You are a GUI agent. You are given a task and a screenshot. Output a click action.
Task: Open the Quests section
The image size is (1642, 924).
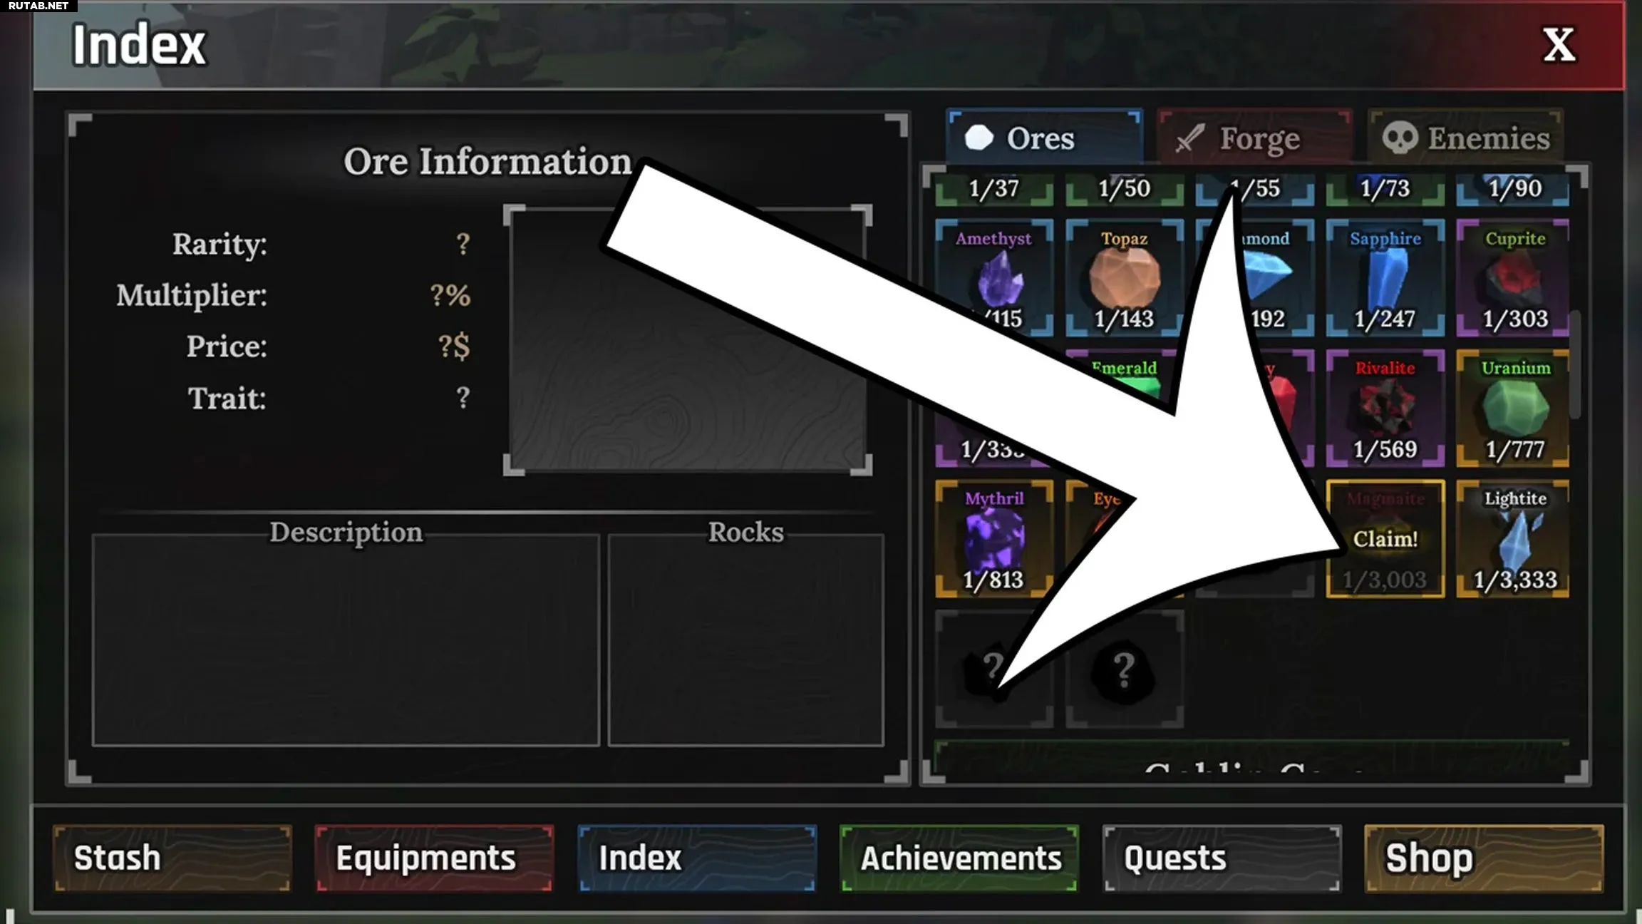tap(1222, 858)
